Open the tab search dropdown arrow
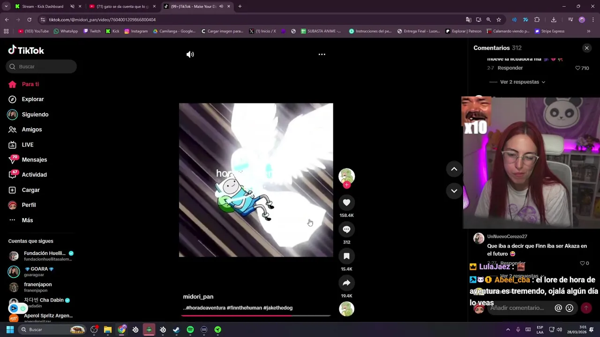This screenshot has width=600, height=337. tap(6, 7)
